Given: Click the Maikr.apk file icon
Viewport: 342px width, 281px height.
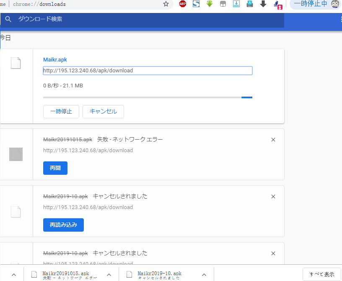Looking at the screenshot, I should coord(16,63).
